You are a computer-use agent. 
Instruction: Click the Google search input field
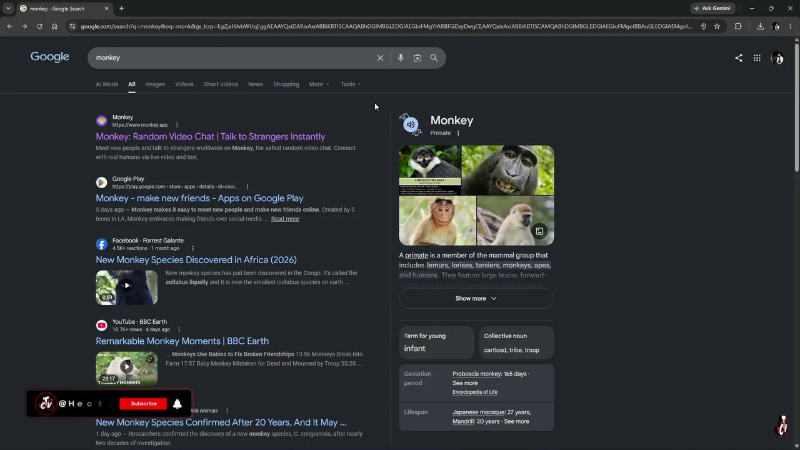click(232, 57)
